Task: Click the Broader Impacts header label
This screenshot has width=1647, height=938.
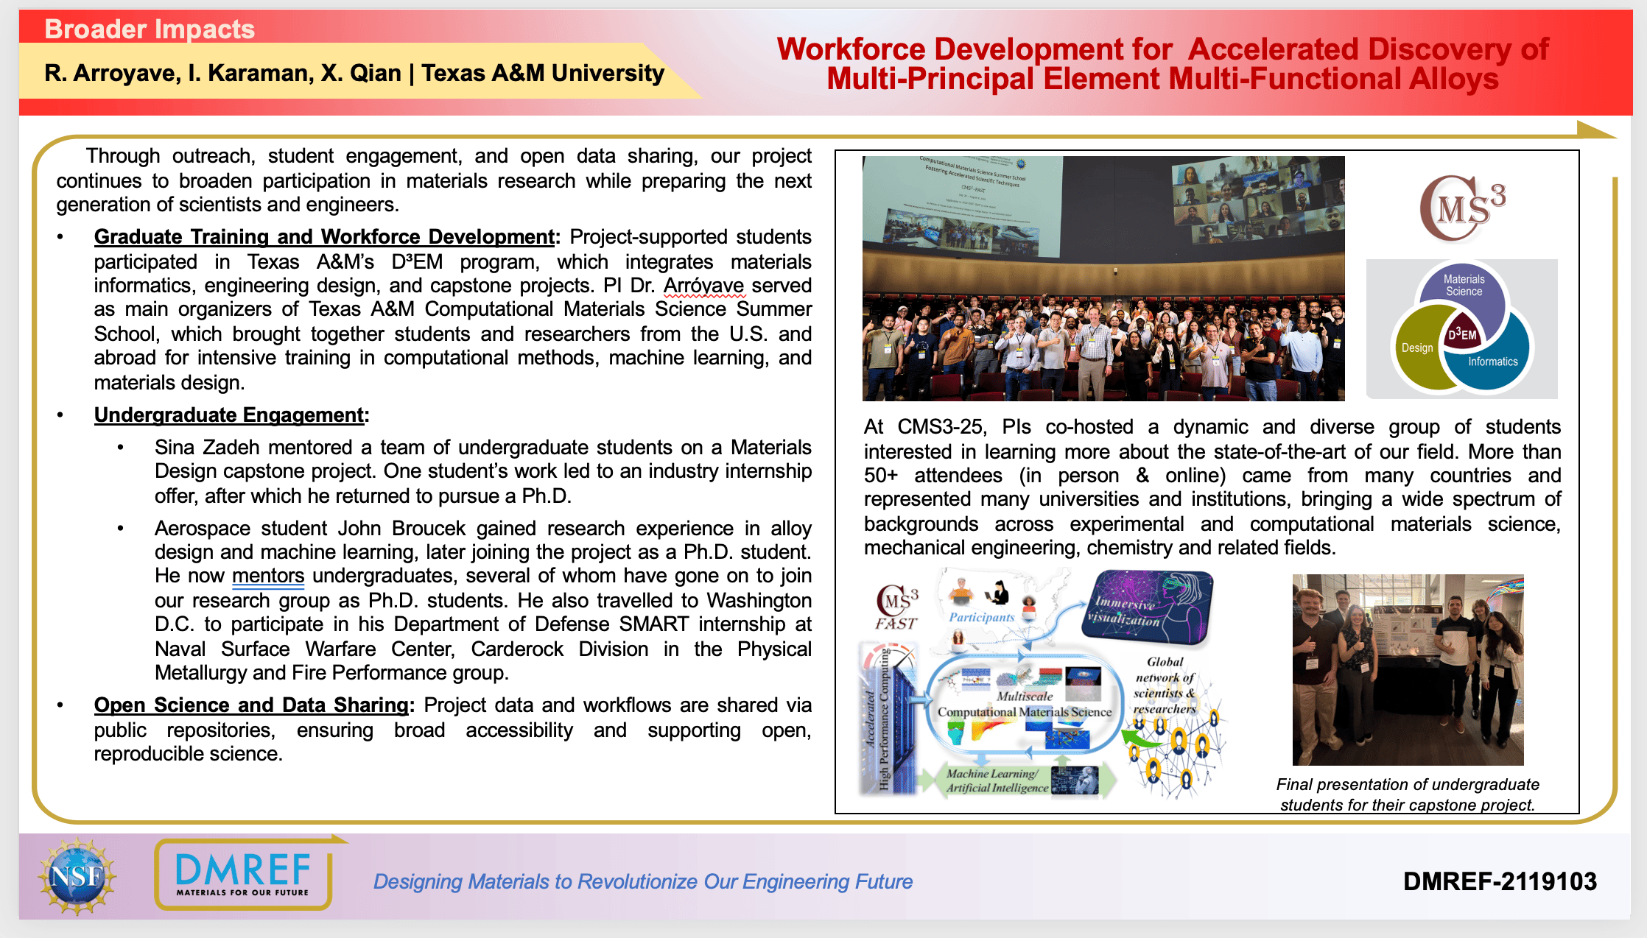Action: pyautogui.click(x=150, y=29)
